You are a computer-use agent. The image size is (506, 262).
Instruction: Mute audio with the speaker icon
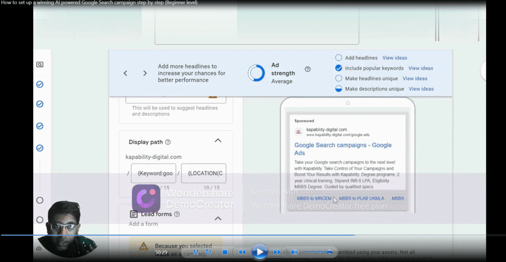pos(294,252)
